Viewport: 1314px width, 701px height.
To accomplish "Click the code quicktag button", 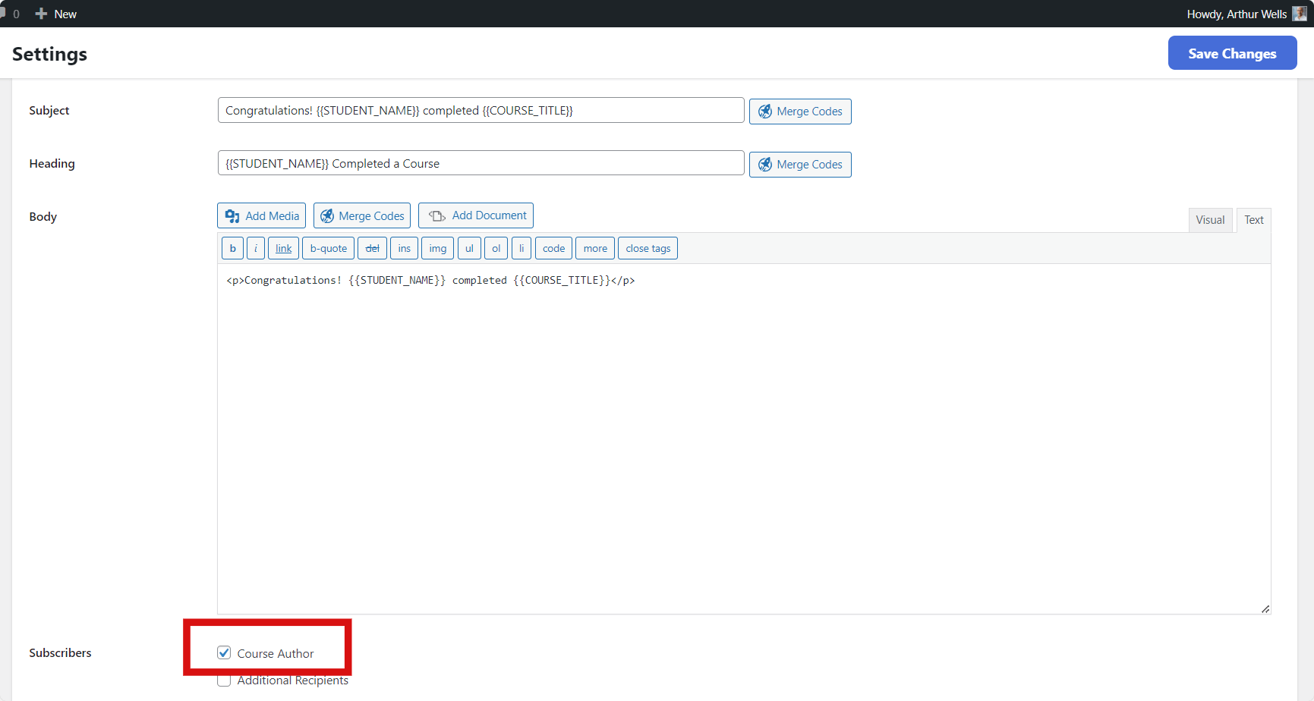I will [553, 248].
